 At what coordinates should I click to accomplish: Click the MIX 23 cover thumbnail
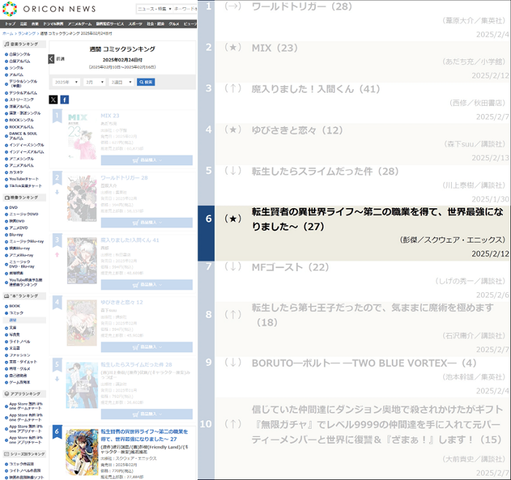point(82,137)
